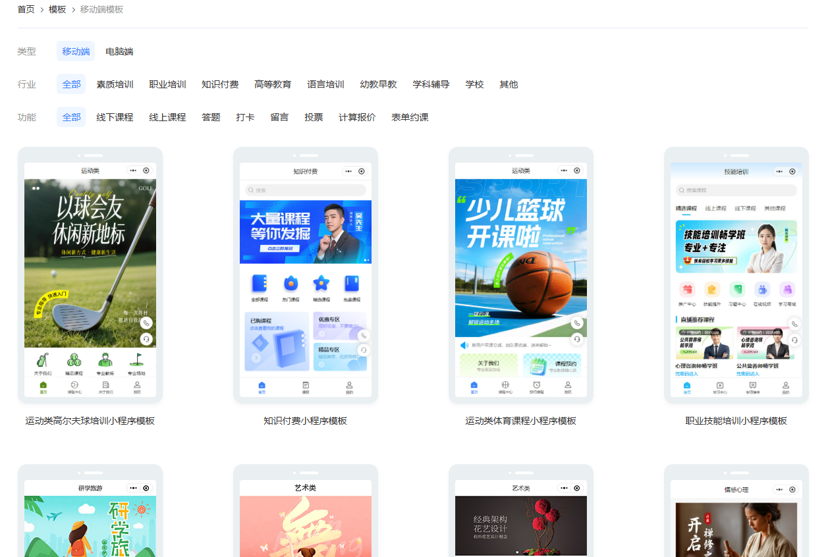Open the 知识付费小程序模板 title link
This screenshot has width=830, height=557.
tap(305, 421)
